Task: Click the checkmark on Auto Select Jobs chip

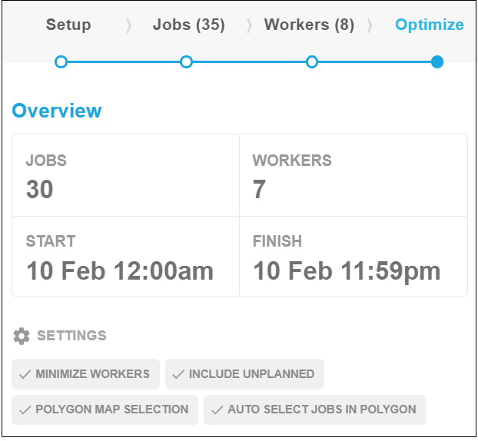Action: tap(217, 410)
